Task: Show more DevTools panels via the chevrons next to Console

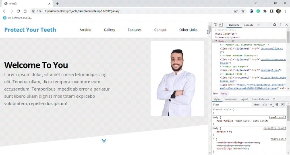Action: pyautogui.click(x=258, y=25)
